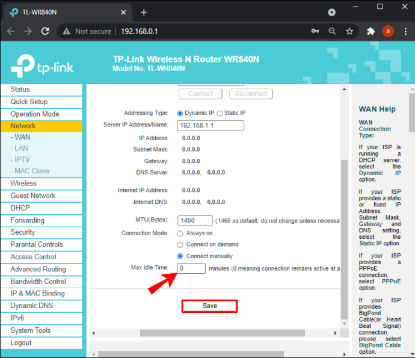The width and height of the screenshot is (415, 358).
Task: Open the Chrome profile avatar
Action: pyautogui.click(x=388, y=31)
